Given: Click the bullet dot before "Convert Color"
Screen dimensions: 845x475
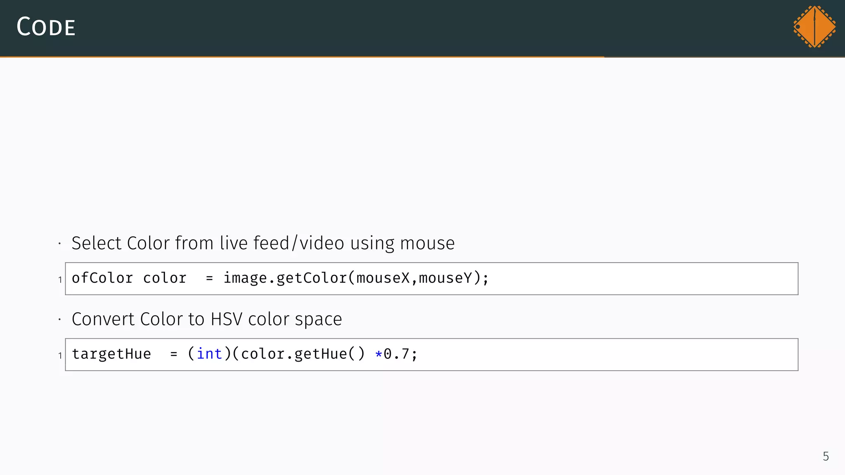Looking at the screenshot, I should [x=60, y=320].
